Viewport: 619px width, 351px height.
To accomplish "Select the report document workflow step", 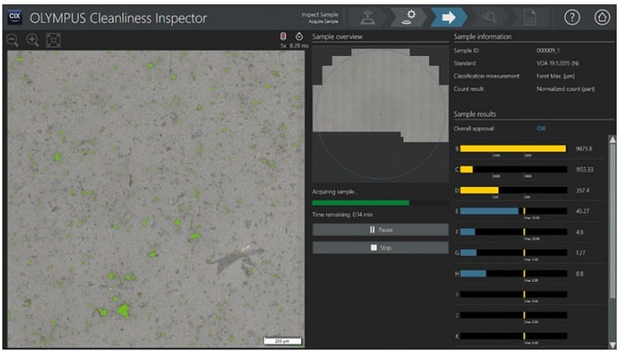I will (x=528, y=16).
